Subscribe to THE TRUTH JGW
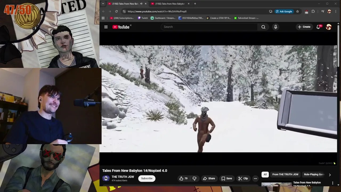The width and height of the screenshot is (341, 192). (147, 178)
